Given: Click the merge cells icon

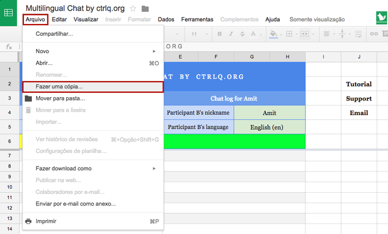Looking at the screenshot, I should 305,34.
